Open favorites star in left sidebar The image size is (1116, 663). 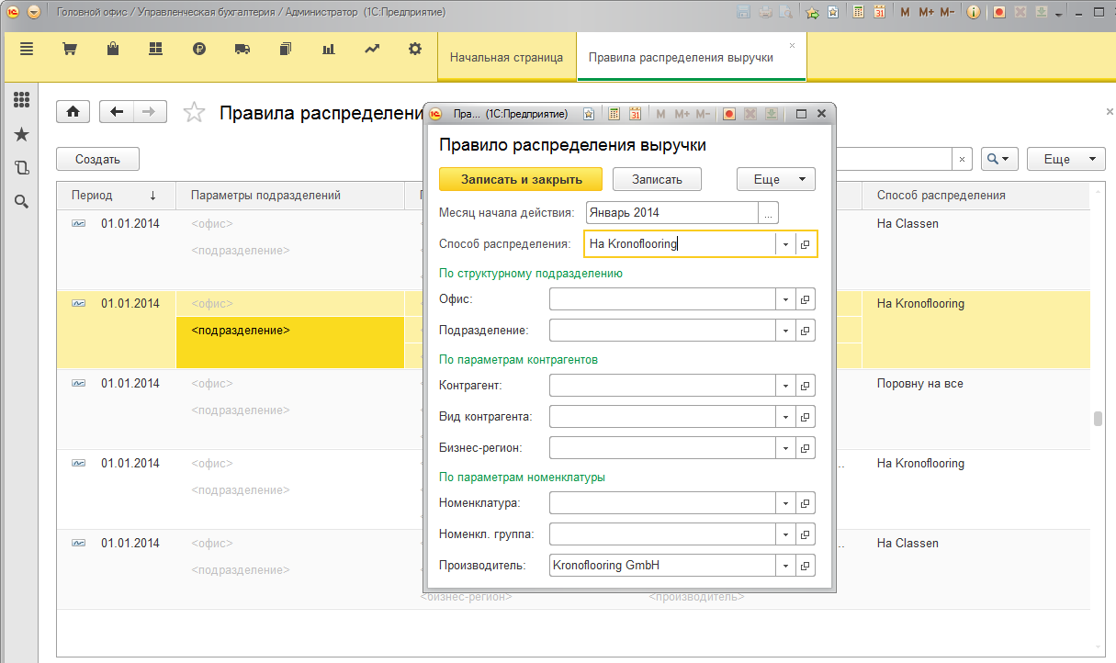tap(21, 134)
